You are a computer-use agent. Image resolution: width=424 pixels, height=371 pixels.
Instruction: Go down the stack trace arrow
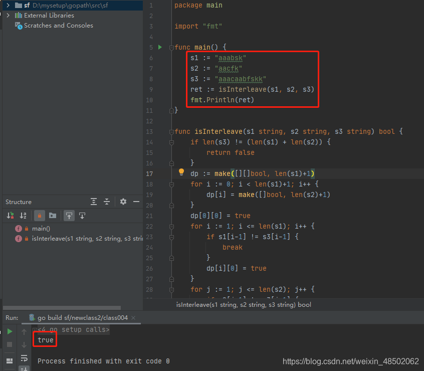tap(24, 345)
